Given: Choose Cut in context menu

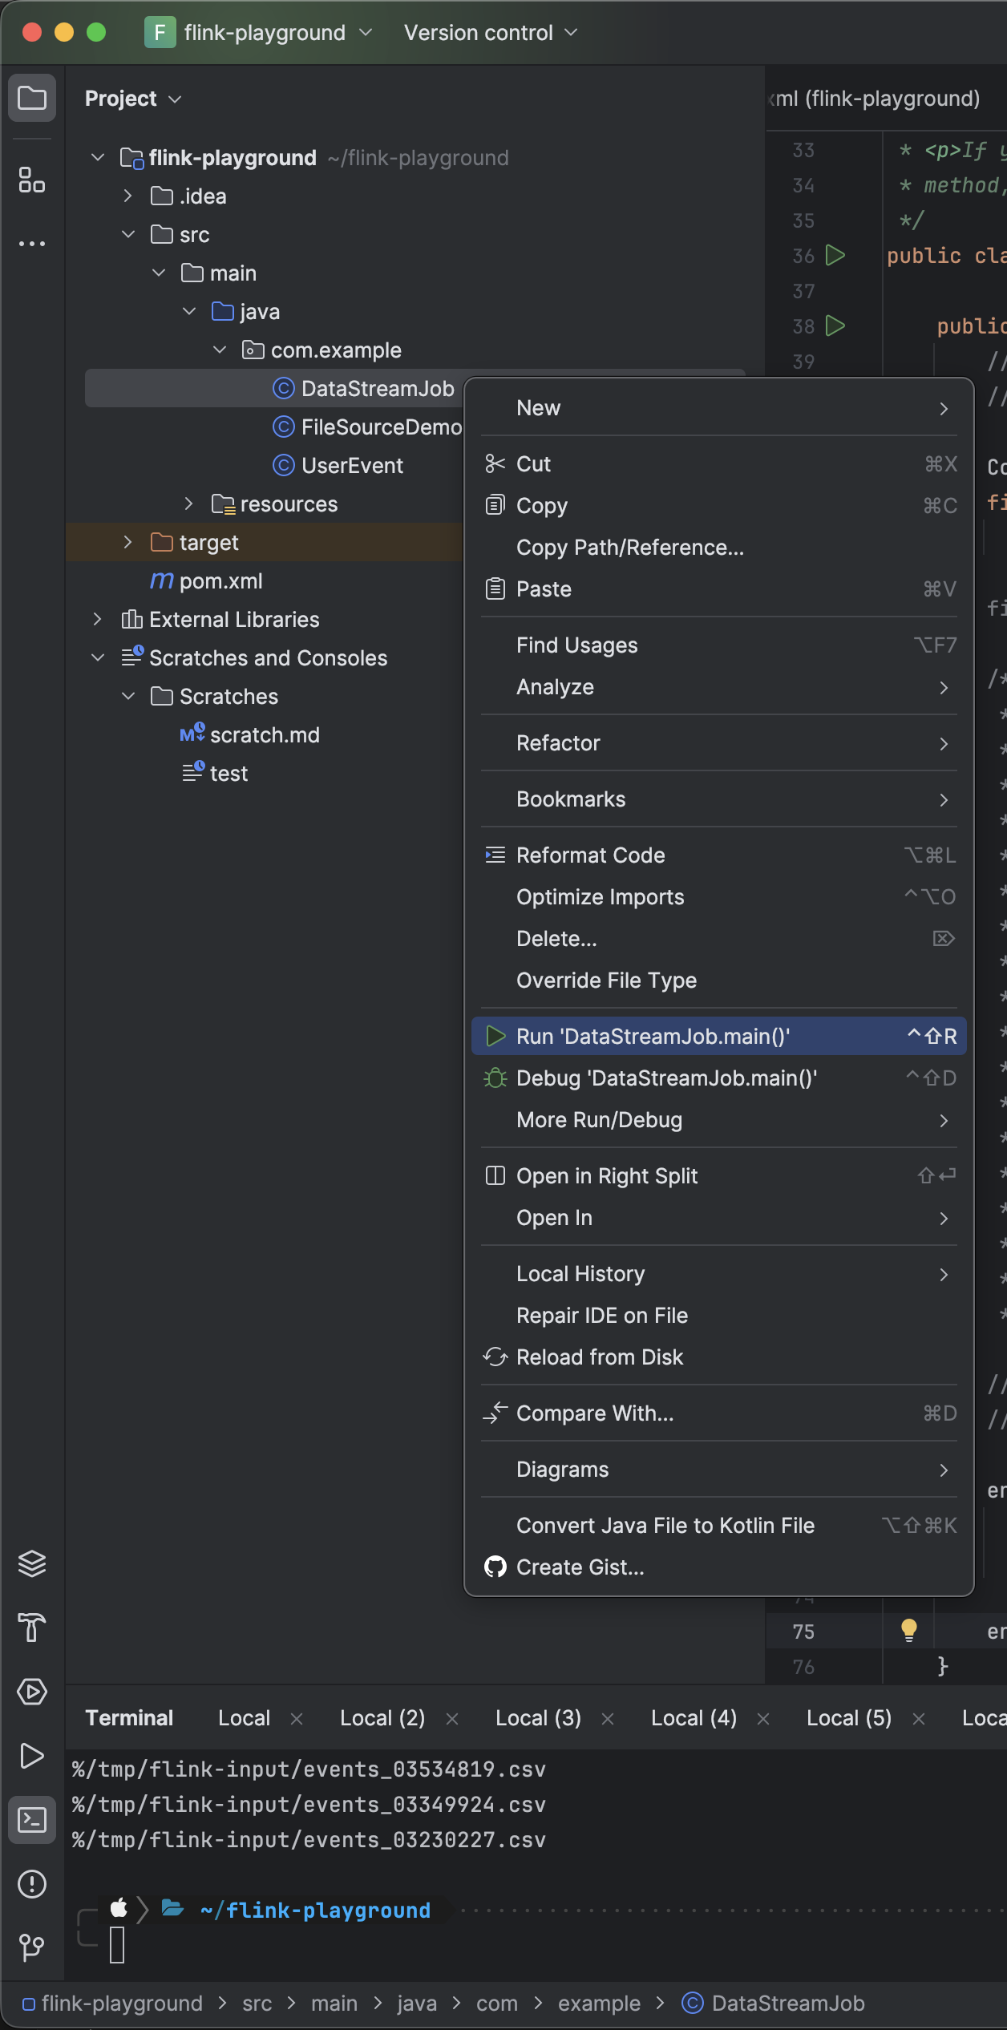Looking at the screenshot, I should point(719,464).
